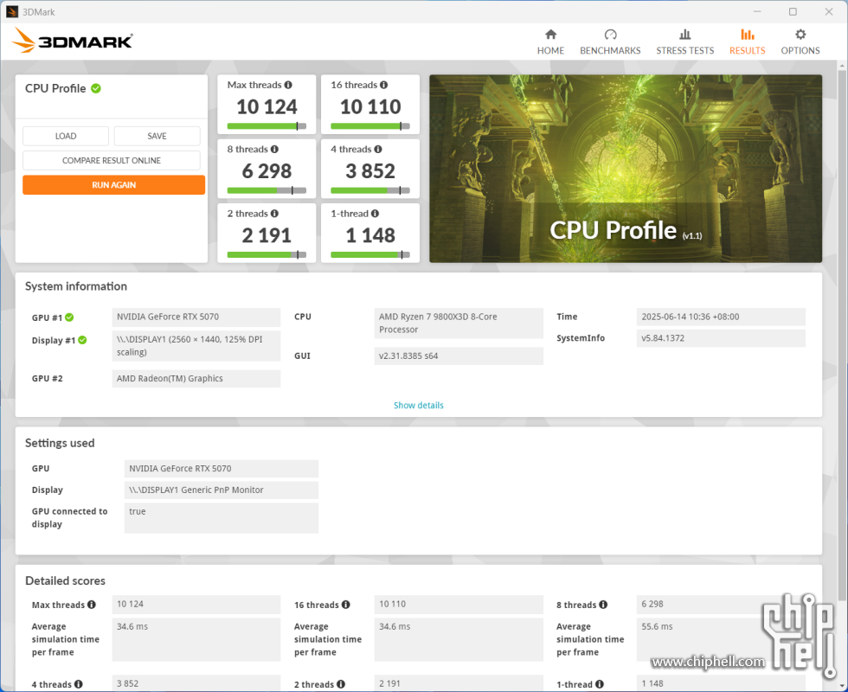
Task: Click the 2 threads info icon in Detailed scores
Action: (x=341, y=684)
